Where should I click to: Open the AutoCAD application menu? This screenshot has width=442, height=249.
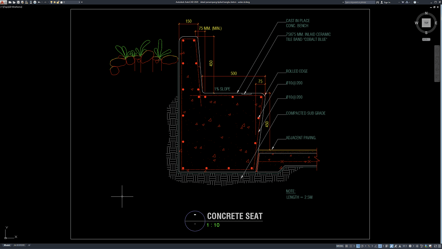[x=3, y=2]
